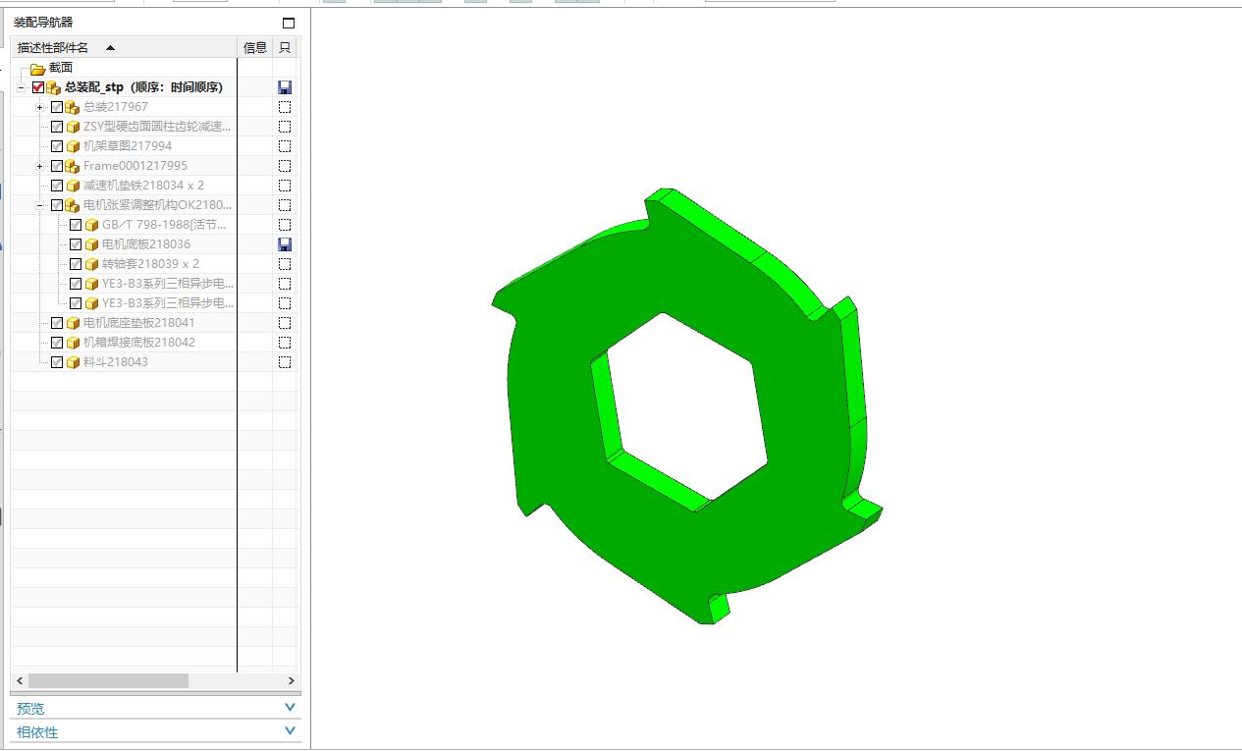Click the part icon of 电机底板218036
The width and height of the screenshot is (1242, 751).
pyautogui.click(x=91, y=244)
